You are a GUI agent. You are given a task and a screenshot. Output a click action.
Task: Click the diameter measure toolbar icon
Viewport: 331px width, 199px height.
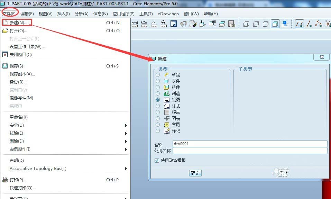pyautogui.click(x=164, y=24)
